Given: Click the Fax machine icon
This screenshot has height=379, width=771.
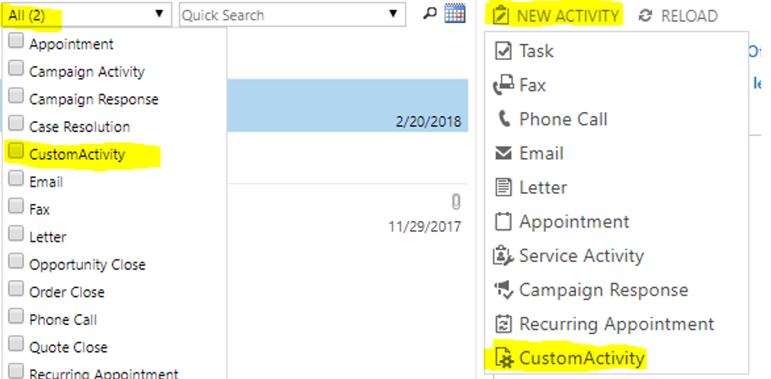Looking at the screenshot, I should [503, 85].
